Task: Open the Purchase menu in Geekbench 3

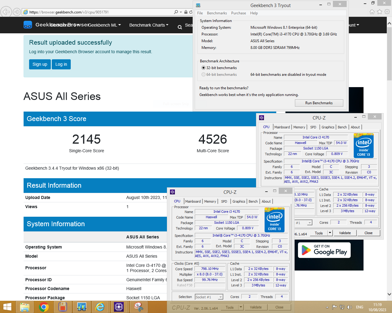Action: pyautogui.click(x=239, y=13)
